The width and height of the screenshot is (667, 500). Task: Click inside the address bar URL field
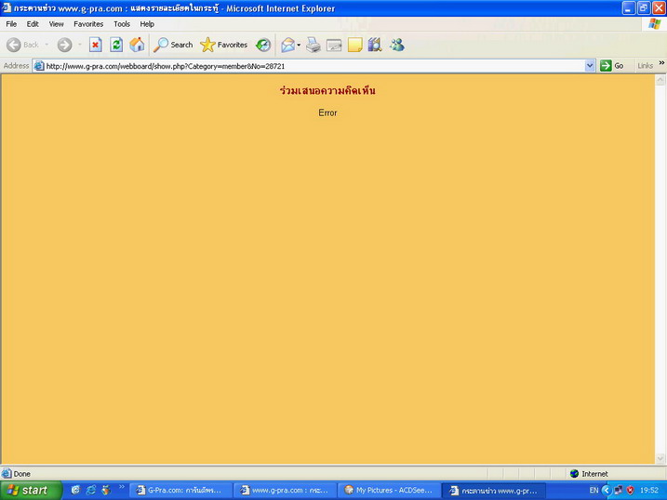tap(307, 66)
